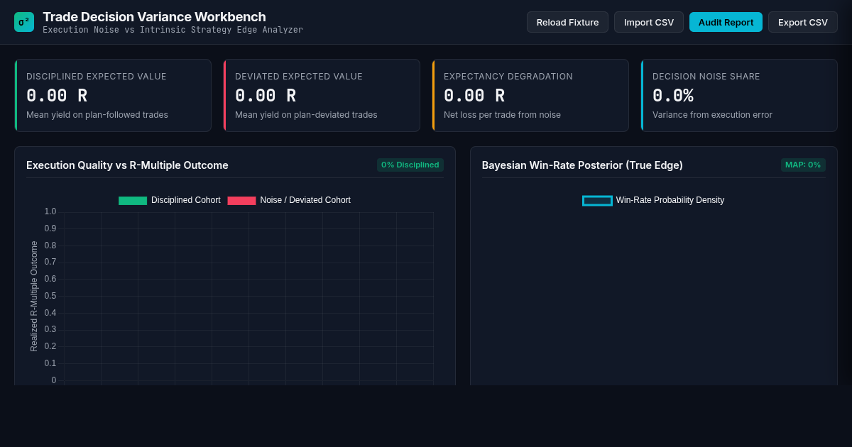Click 'Net loss per trade from noise' text

click(x=502, y=115)
